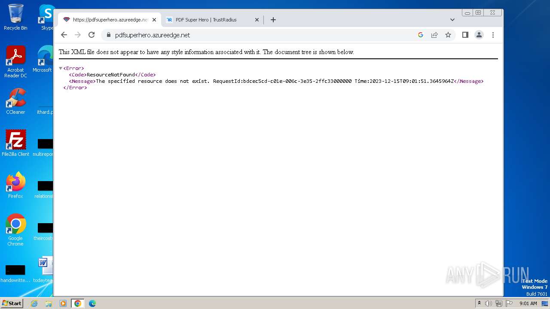Share this page via the share icon
Screen dimensions: 550x309
pos(434,35)
